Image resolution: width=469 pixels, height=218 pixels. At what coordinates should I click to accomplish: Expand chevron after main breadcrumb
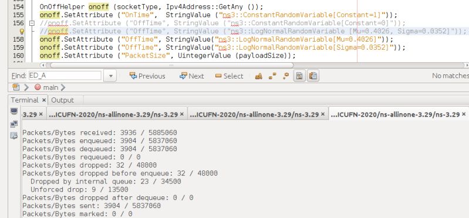coord(63,87)
